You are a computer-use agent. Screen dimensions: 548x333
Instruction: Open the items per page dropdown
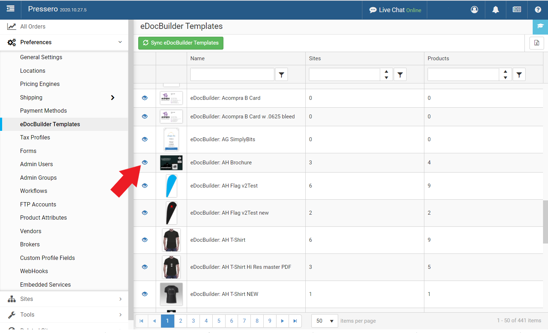pos(325,321)
